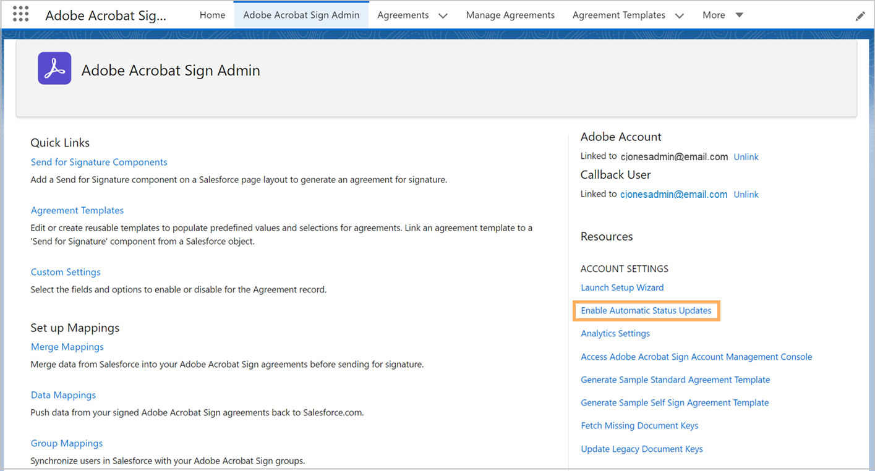Click the Adobe Acrobat Sign app logo
This screenshot has width=875, height=471.
point(54,68)
